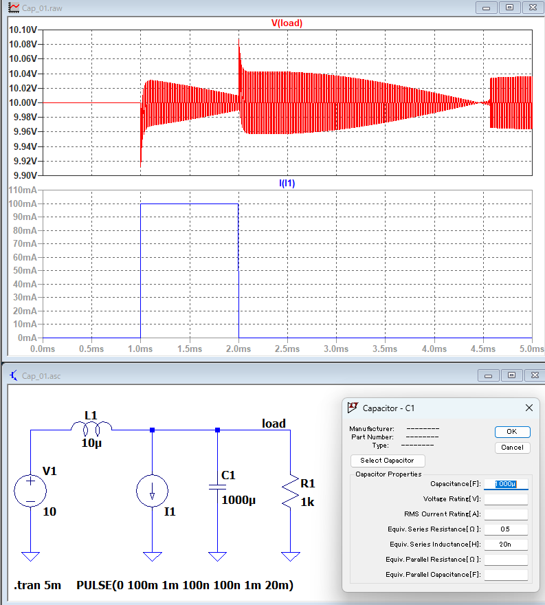Open the Select Capacitor list
This screenshot has width=545, height=605.
pos(388,461)
